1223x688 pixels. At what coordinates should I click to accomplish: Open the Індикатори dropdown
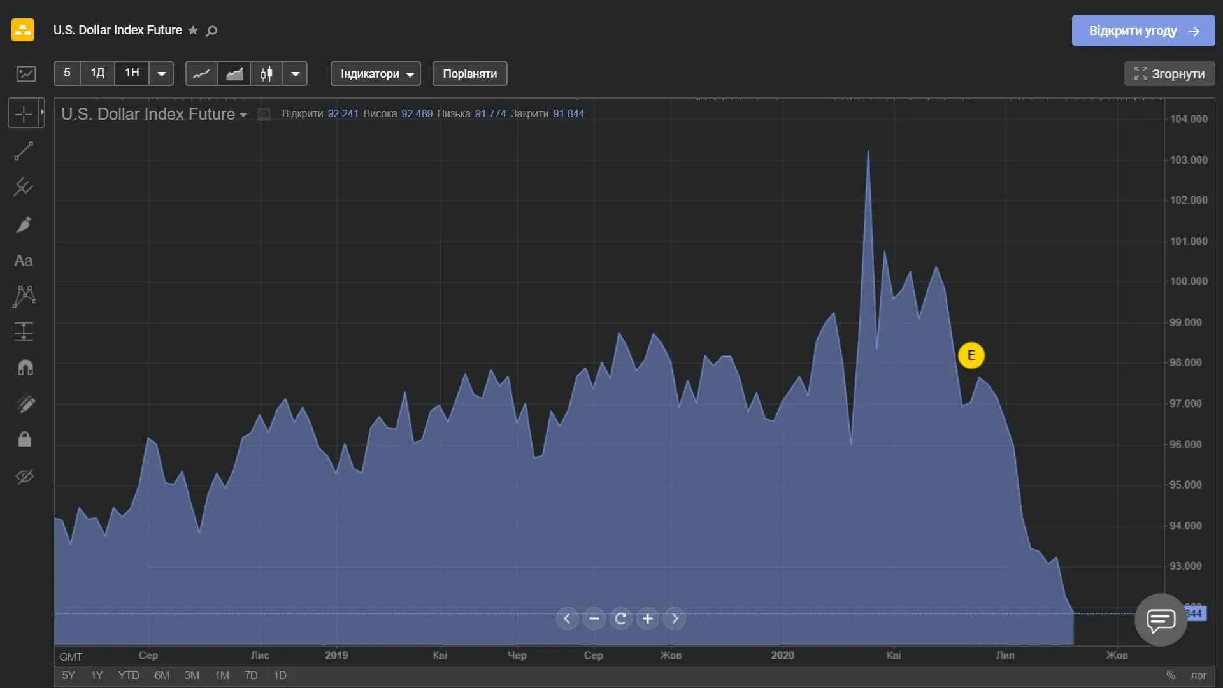(x=376, y=74)
